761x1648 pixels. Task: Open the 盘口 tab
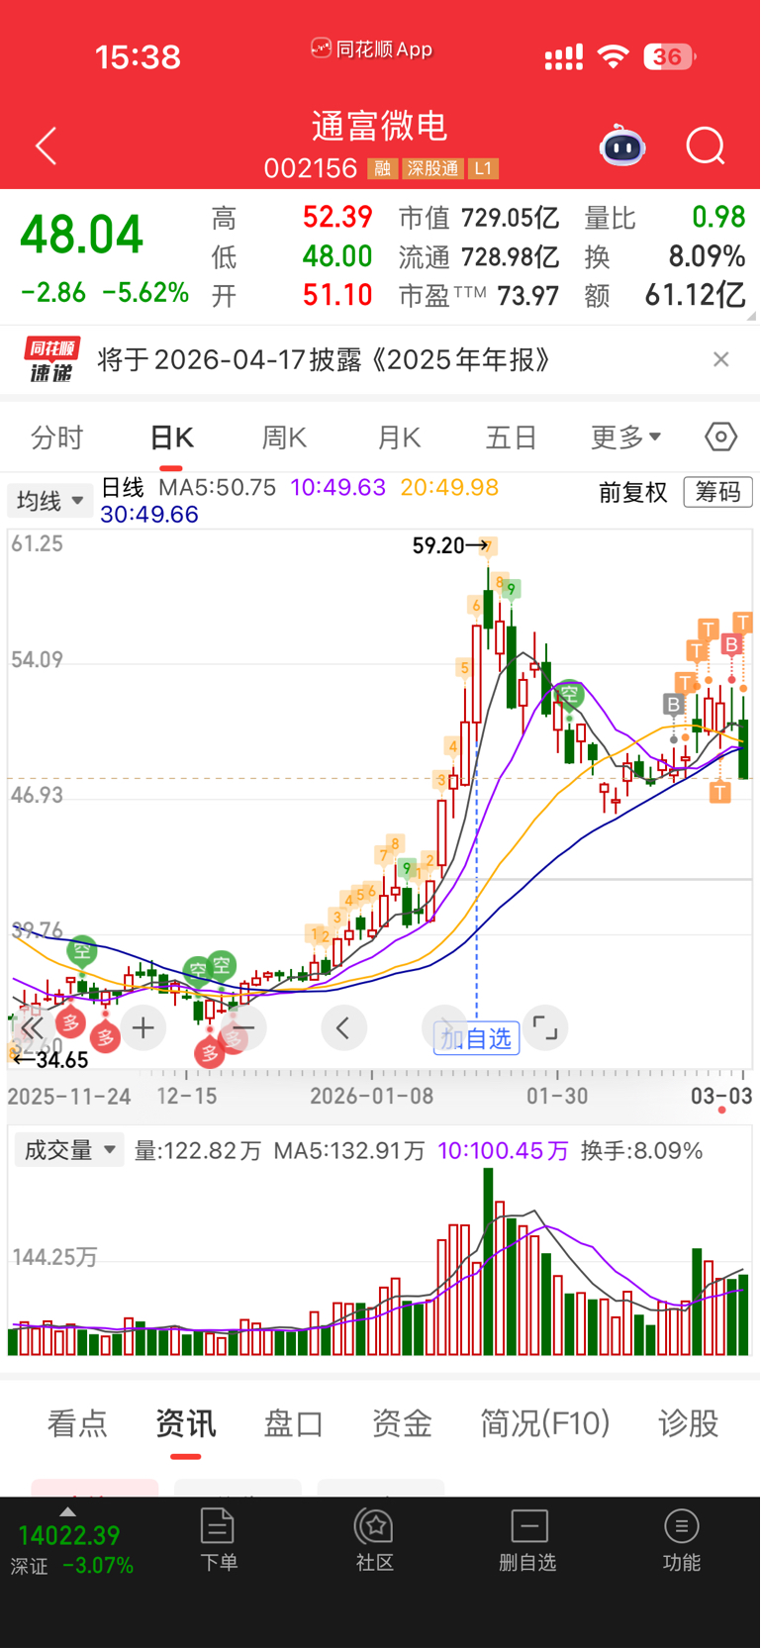(x=294, y=1423)
